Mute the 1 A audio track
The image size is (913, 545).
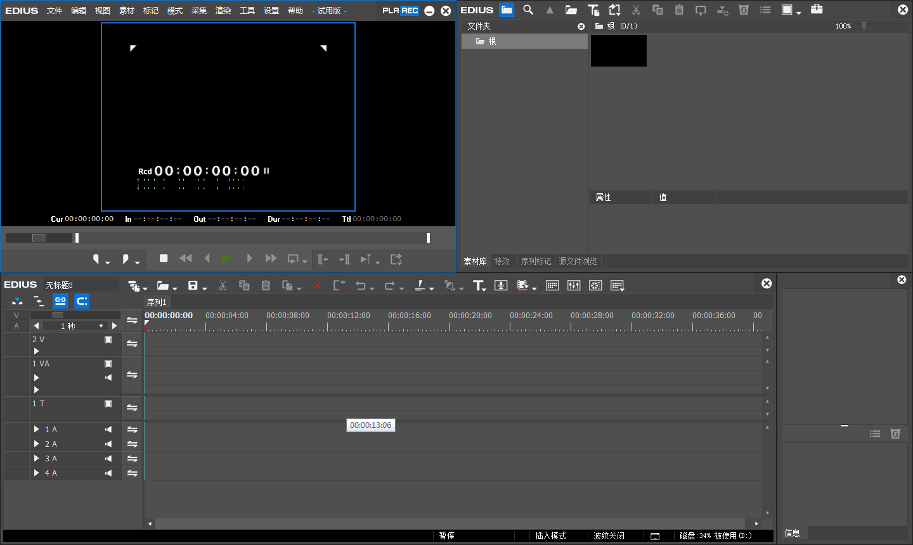pyautogui.click(x=108, y=430)
